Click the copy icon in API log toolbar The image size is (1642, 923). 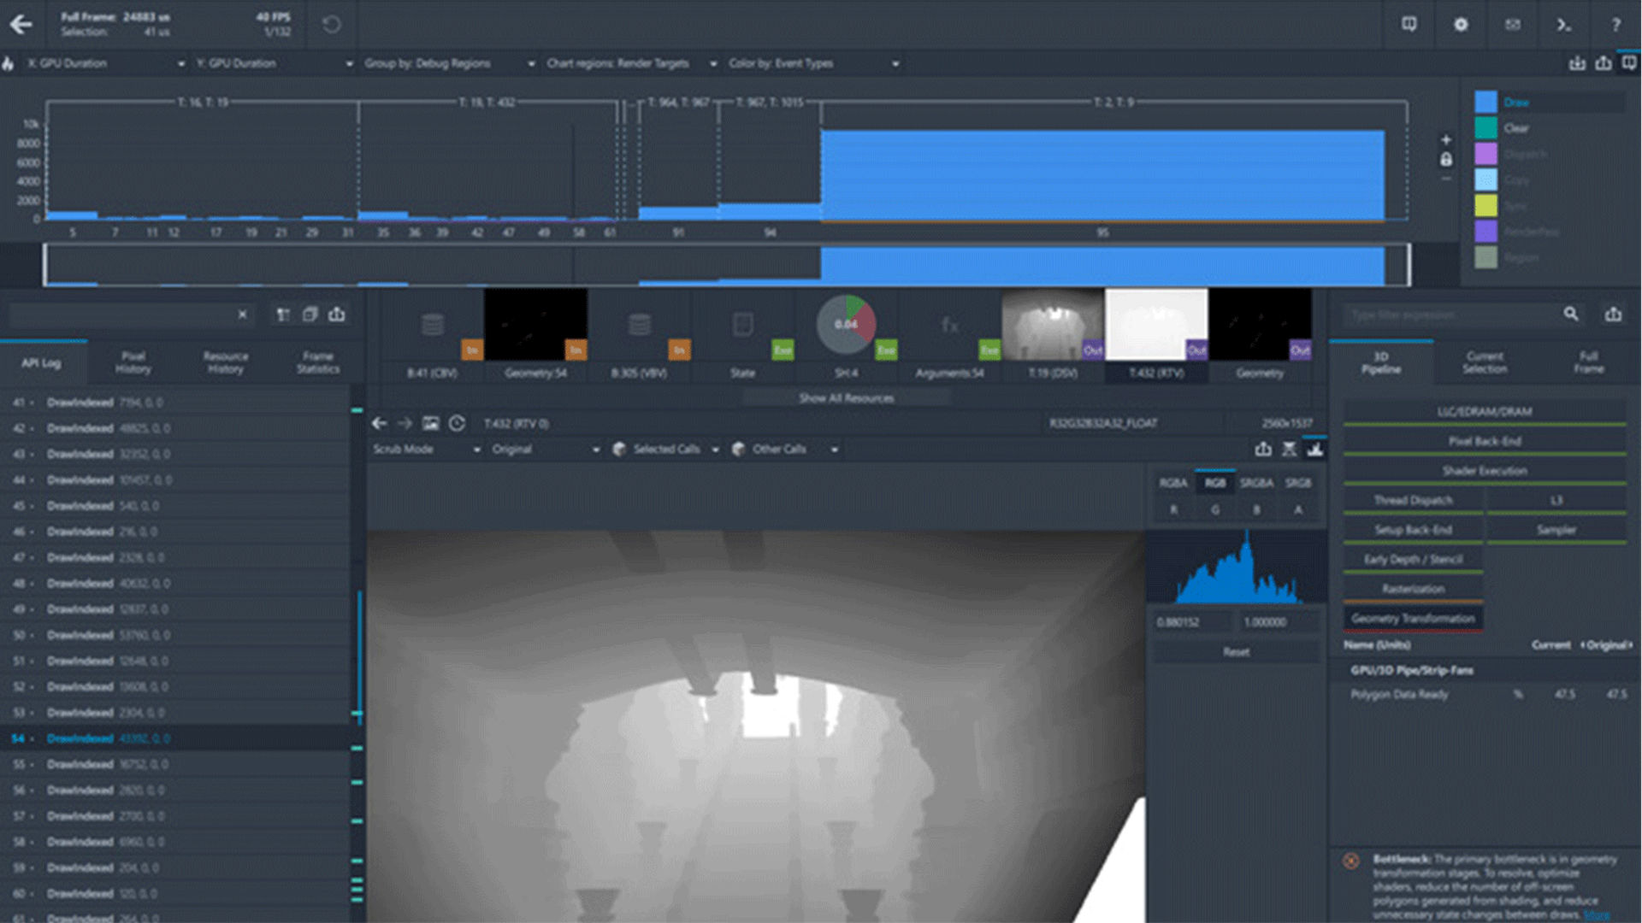(x=310, y=315)
